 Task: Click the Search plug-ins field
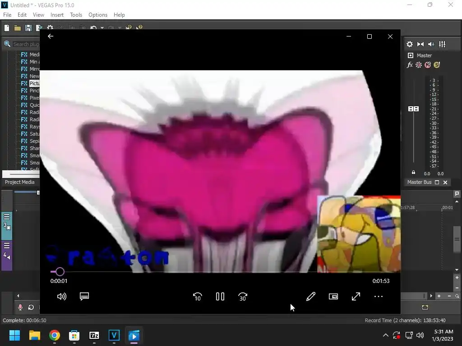click(x=26, y=44)
